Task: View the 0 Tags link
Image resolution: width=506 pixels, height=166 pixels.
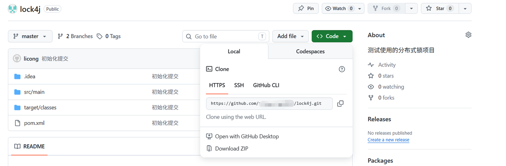Action: point(109,36)
